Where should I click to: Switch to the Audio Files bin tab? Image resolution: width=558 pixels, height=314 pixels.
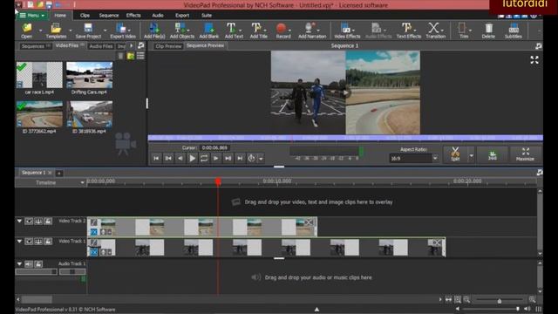point(101,46)
